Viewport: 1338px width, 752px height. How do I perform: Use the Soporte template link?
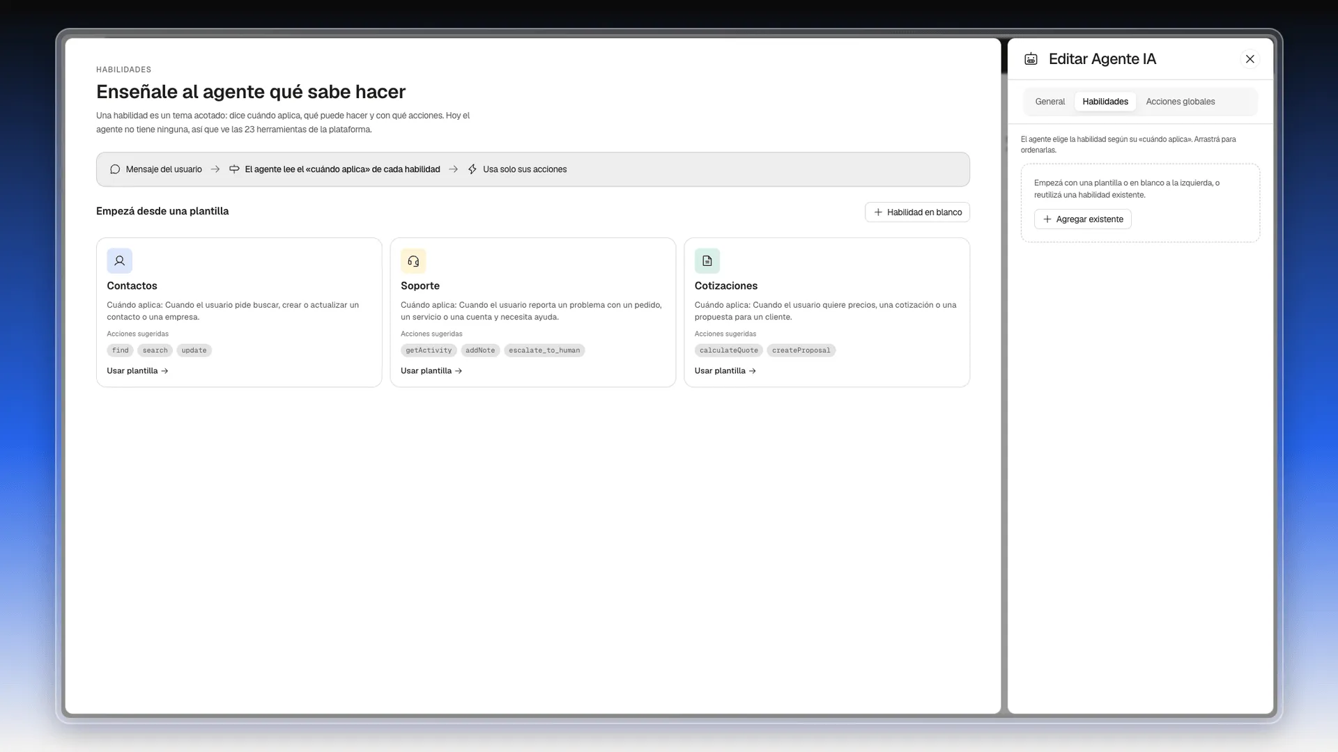pos(431,371)
